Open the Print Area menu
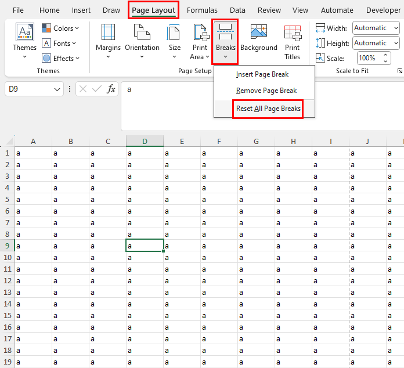Image resolution: width=404 pixels, height=368 pixels. (x=200, y=42)
